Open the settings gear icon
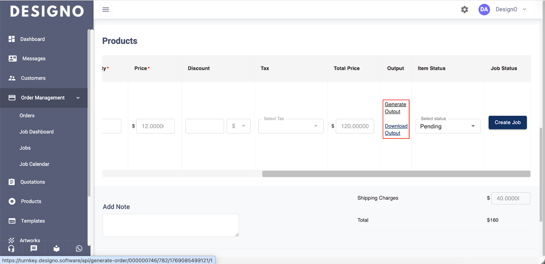This screenshot has height=264, width=545. click(x=464, y=10)
